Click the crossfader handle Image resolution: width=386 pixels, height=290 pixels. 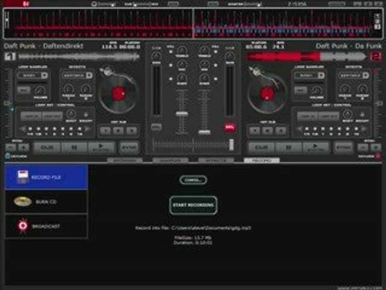pos(231,145)
